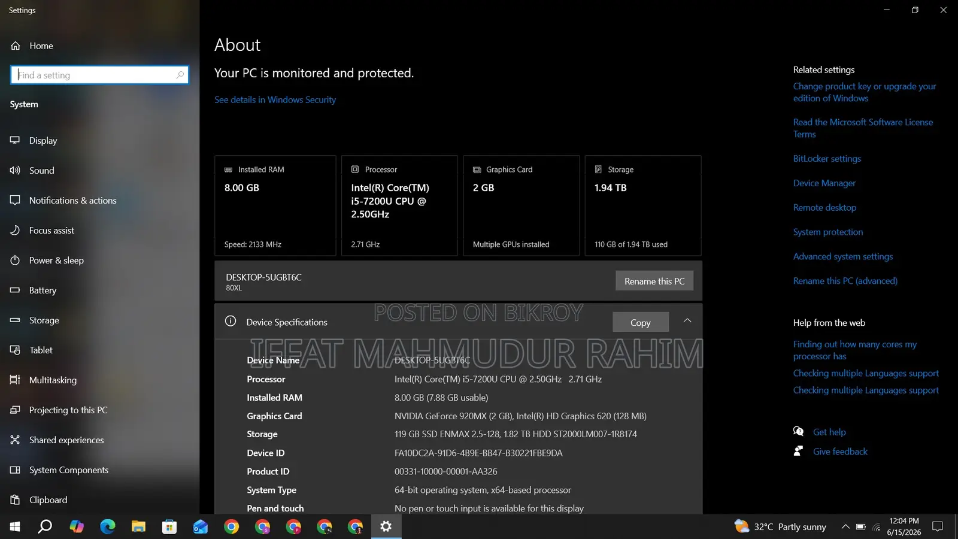Viewport: 958px width, 539px height.
Task: Open the notification center icon
Action: [938, 526]
